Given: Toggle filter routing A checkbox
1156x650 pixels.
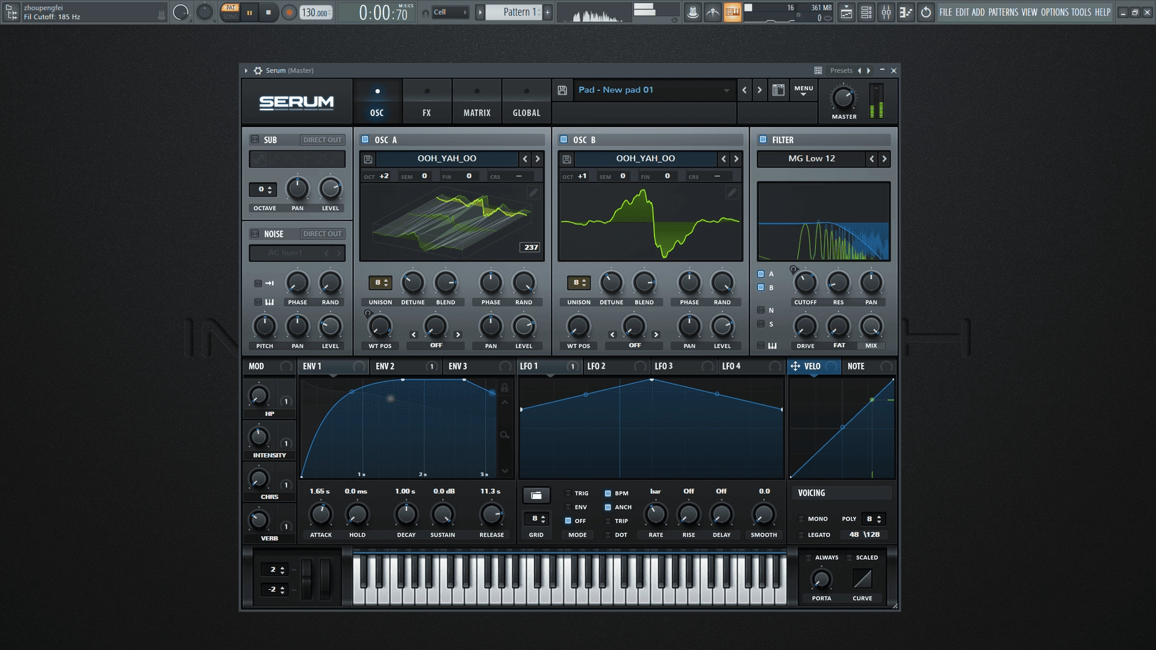Looking at the screenshot, I should coord(761,274).
